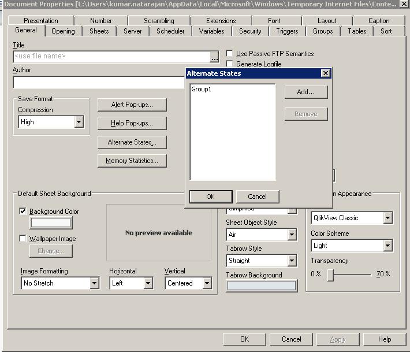Enable the Use Passive FTP Semantics checkbox
This screenshot has width=410, height=352.
[x=230, y=54]
